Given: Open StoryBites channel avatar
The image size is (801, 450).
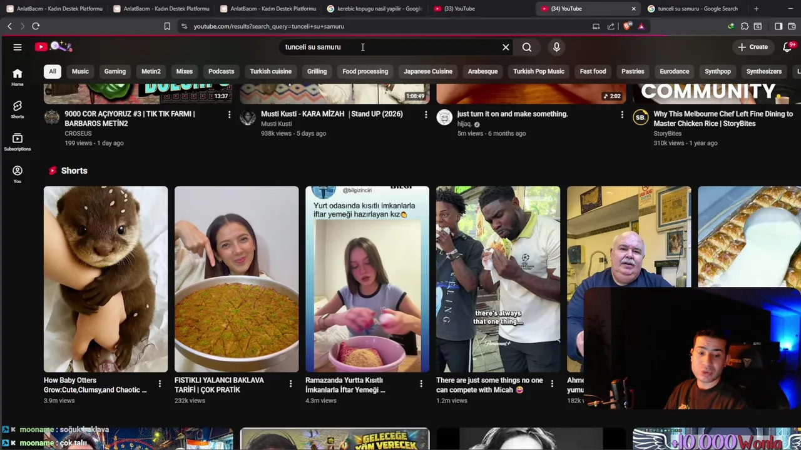Looking at the screenshot, I should pyautogui.click(x=640, y=117).
